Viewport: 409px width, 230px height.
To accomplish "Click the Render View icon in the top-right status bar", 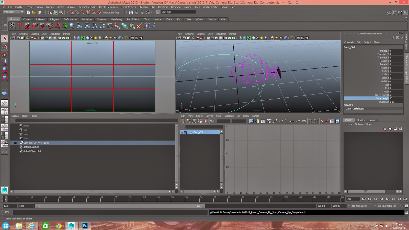I will click(390, 12).
